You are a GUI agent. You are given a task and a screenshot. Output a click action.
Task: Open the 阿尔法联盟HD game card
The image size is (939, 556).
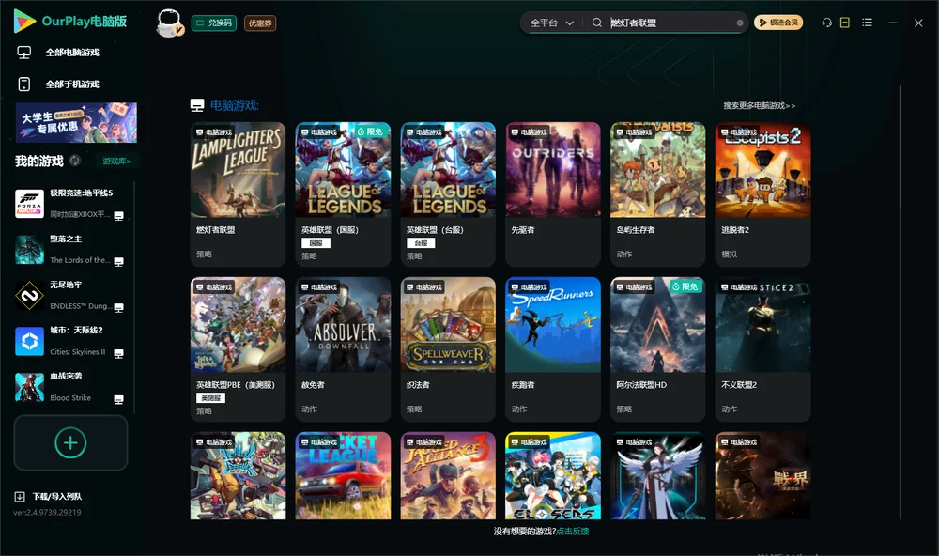click(x=657, y=349)
